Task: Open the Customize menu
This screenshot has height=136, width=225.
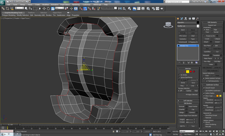Action: tap(86, 5)
